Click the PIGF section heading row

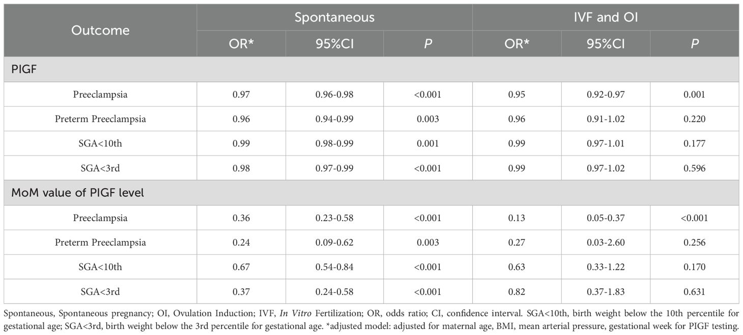[23, 69]
